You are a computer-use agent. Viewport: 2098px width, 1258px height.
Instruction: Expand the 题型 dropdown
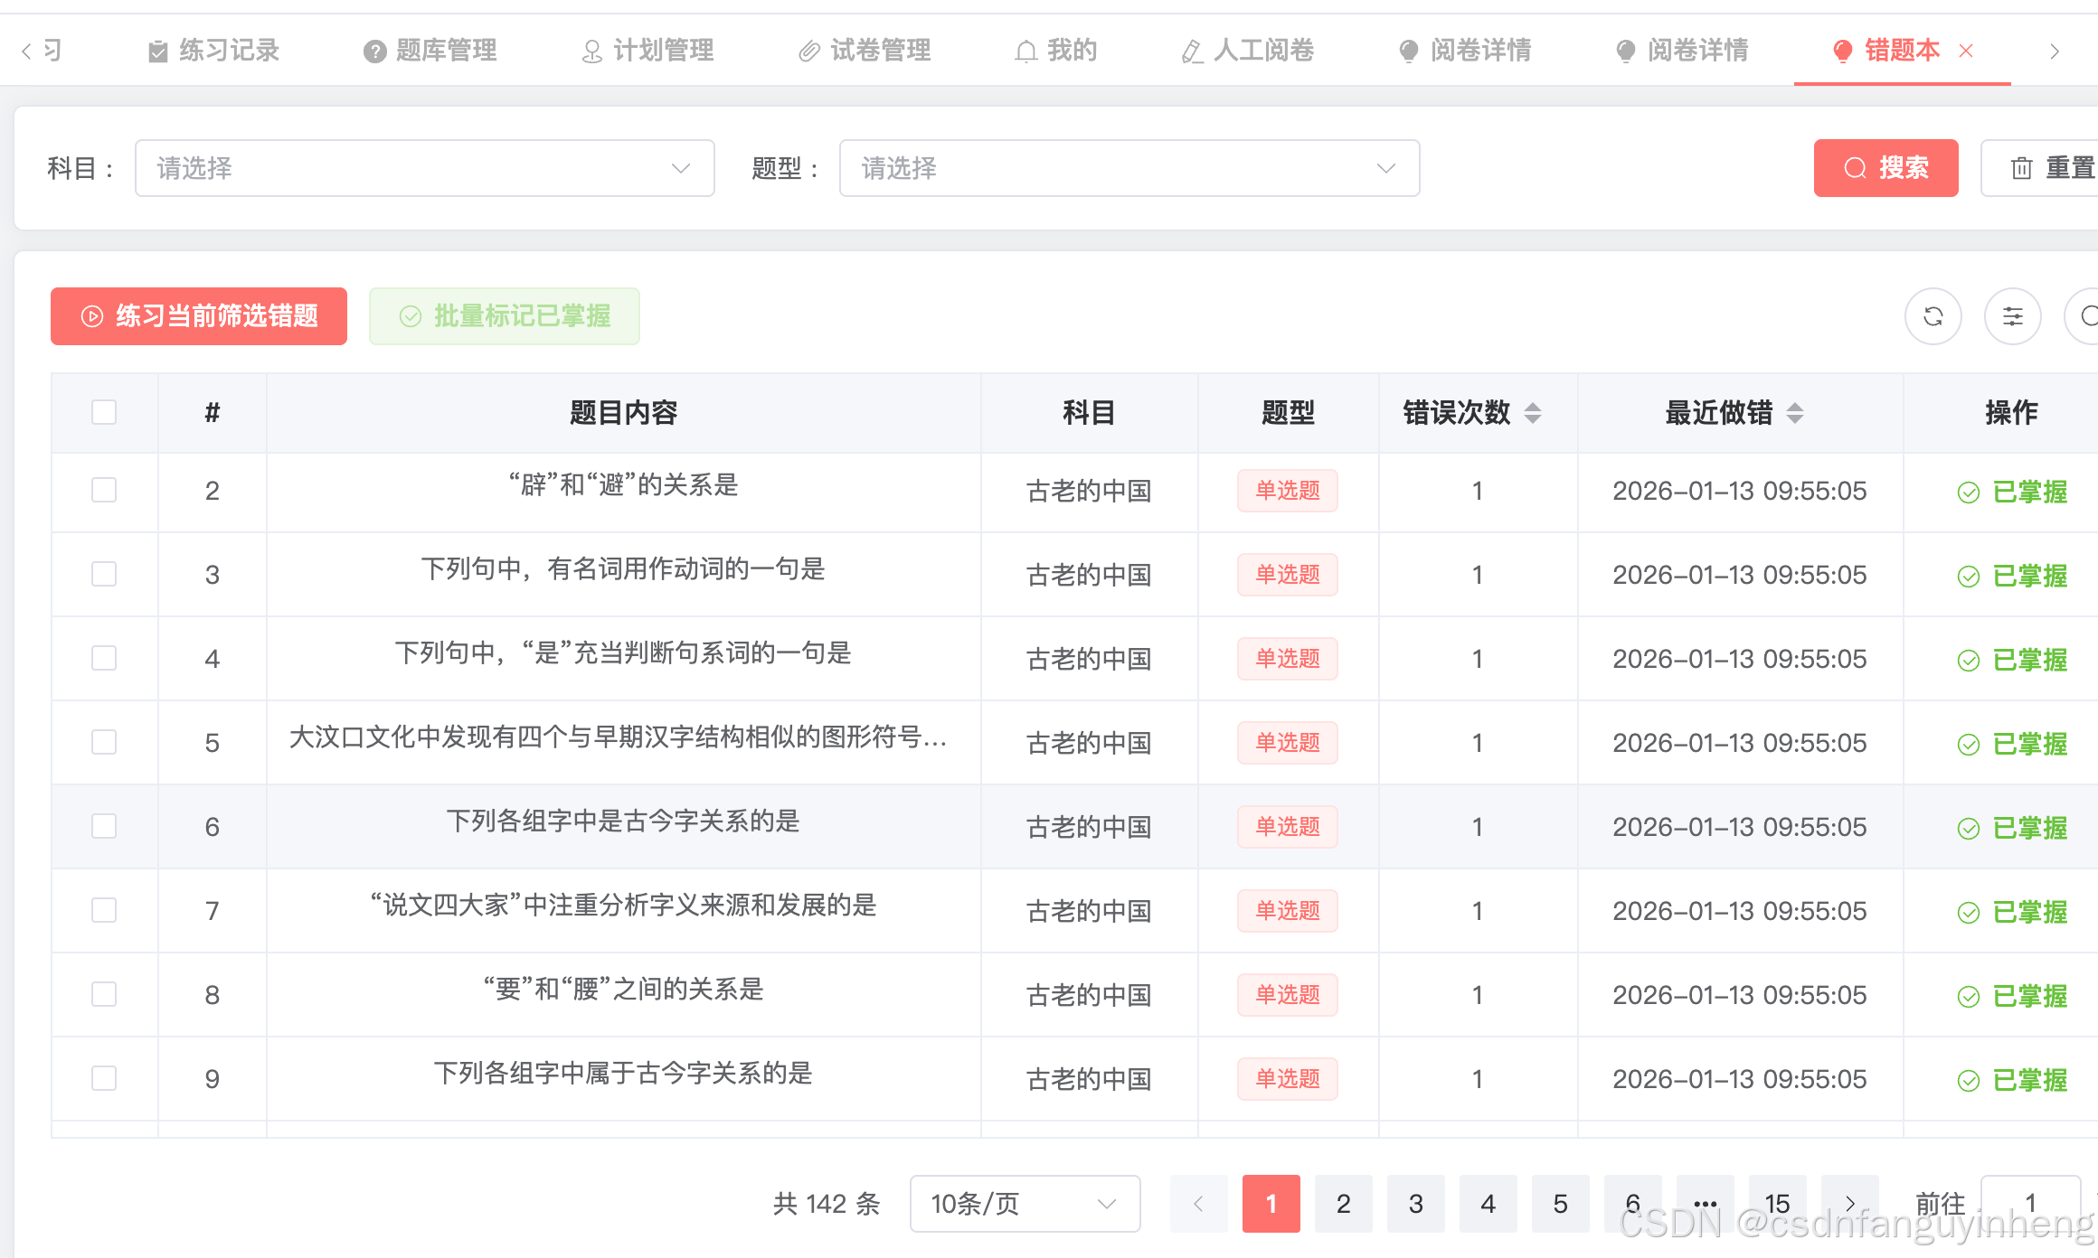tap(1129, 168)
